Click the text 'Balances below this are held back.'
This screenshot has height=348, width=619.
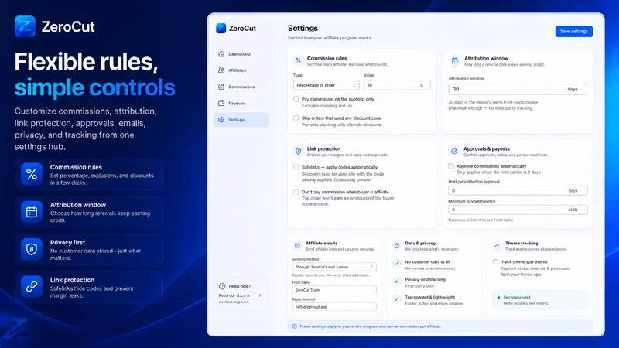[x=480, y=220]
